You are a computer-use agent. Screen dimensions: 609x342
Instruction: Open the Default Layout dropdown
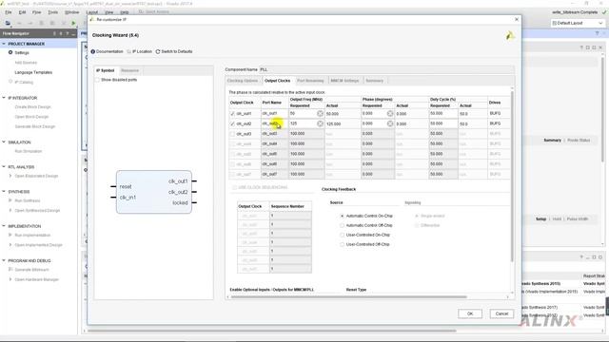(x=578, y=23)
